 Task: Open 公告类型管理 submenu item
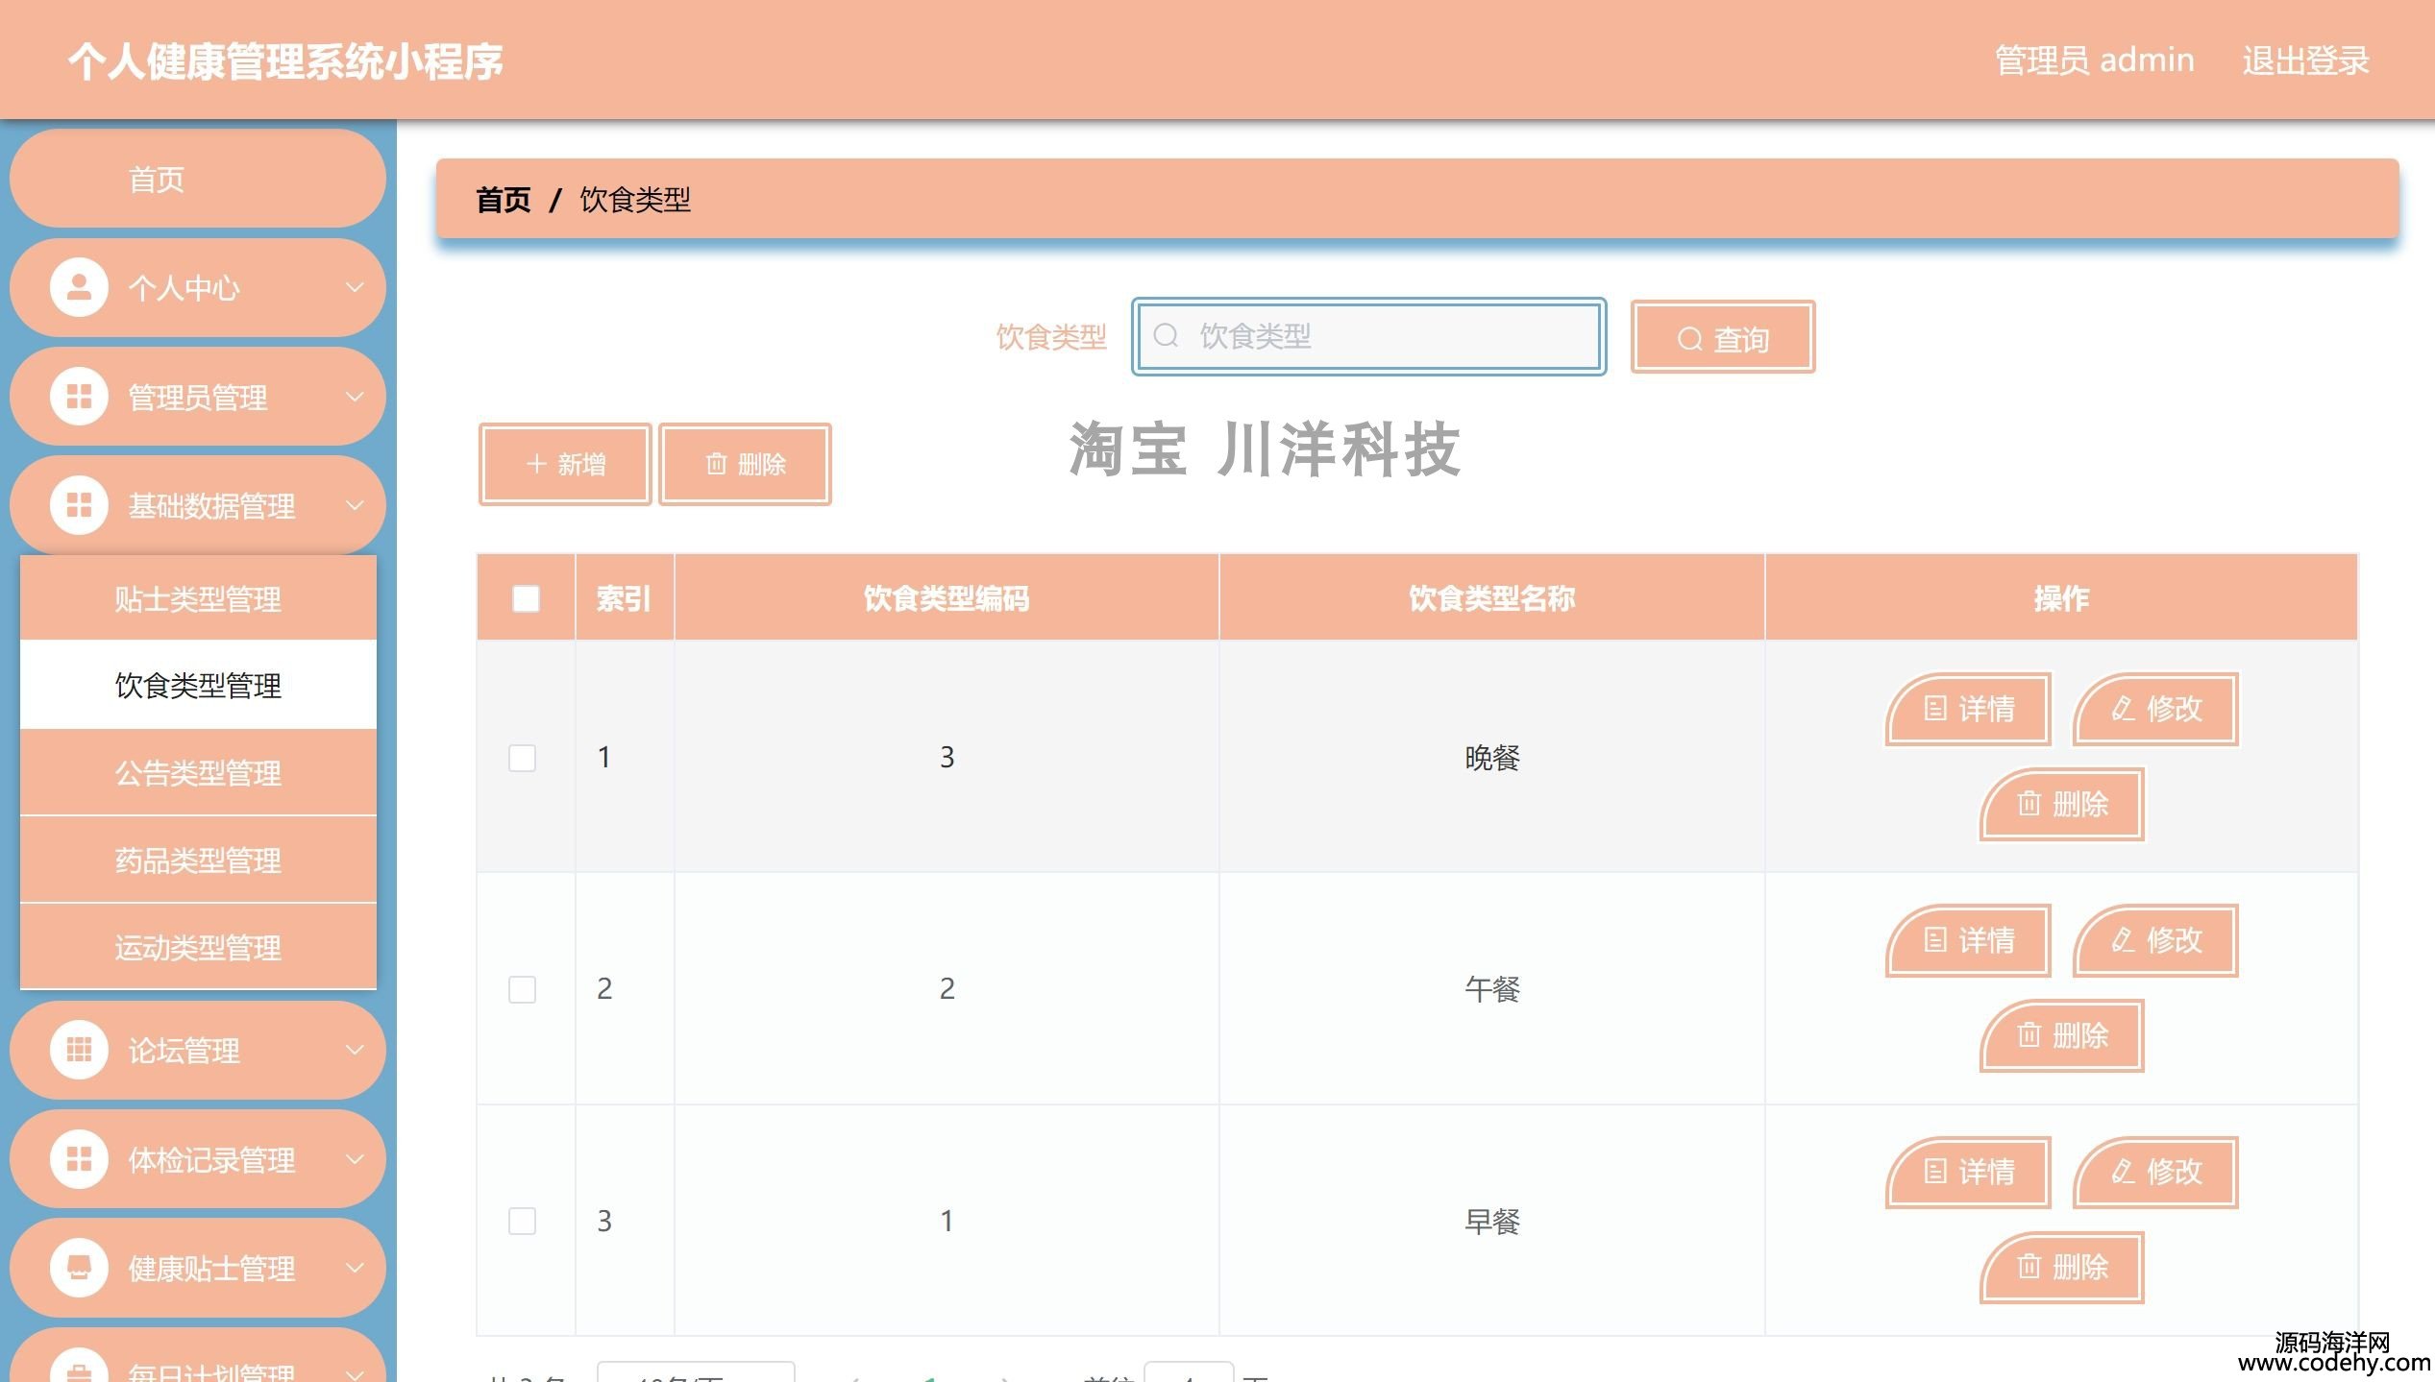point(198,772)
